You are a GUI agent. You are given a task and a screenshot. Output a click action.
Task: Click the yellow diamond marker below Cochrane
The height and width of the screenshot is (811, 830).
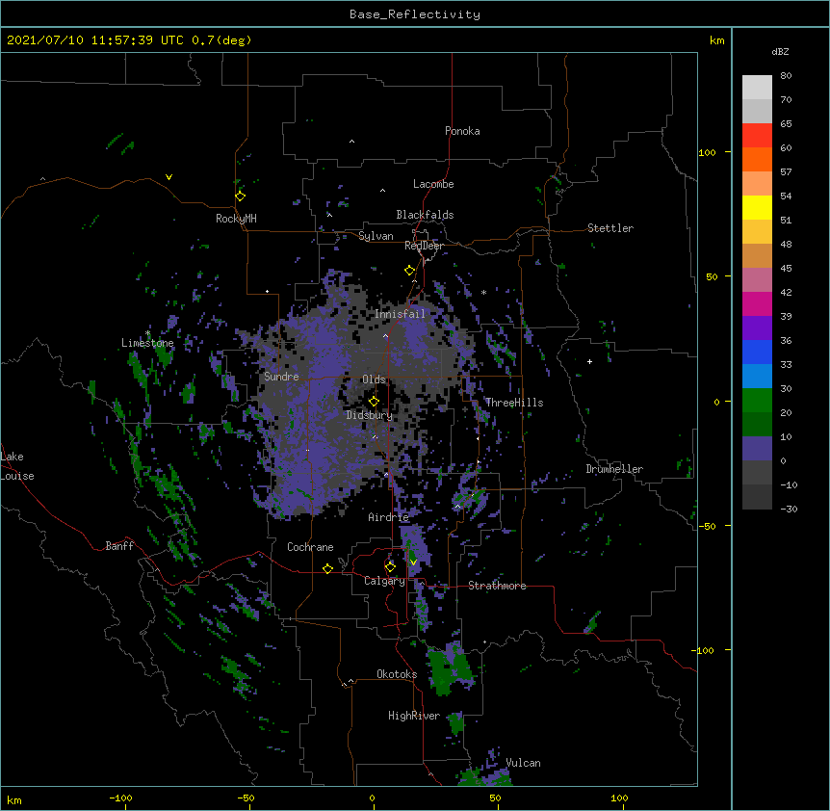pyautogui.click(x=327, y=568)
